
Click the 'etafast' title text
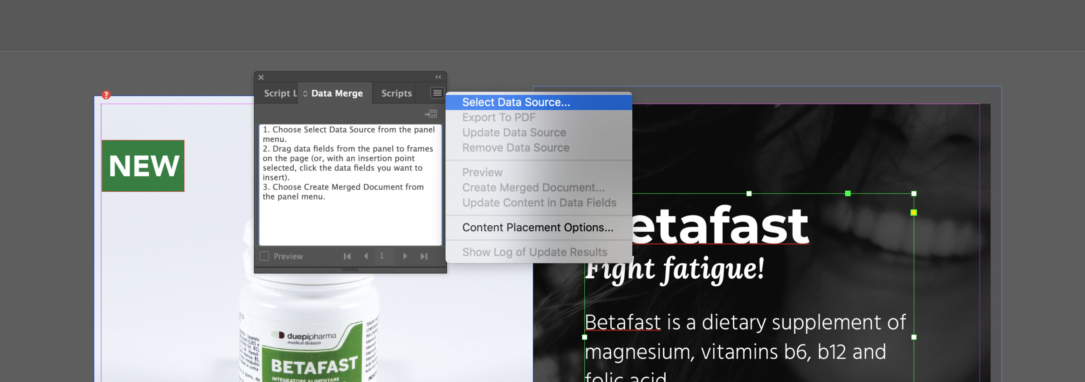point(721,225)
